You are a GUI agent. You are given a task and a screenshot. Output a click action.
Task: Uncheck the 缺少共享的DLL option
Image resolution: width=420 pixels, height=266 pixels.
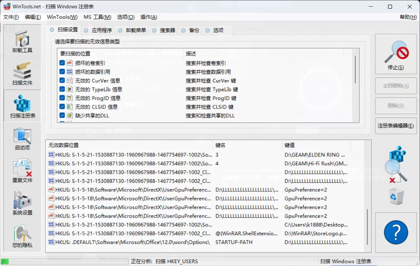click(62, 116)
